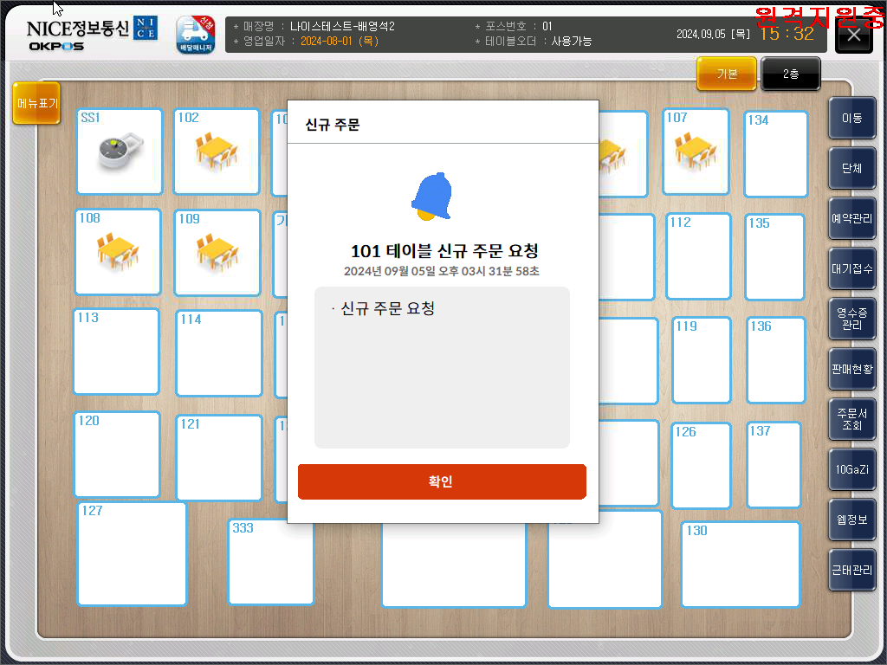Open 근태관리 attendance management
This screenshot has height=665, width=887.
click(x=851, y=571)
